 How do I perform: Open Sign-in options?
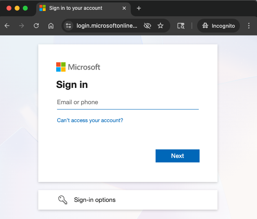click(128, 200)
